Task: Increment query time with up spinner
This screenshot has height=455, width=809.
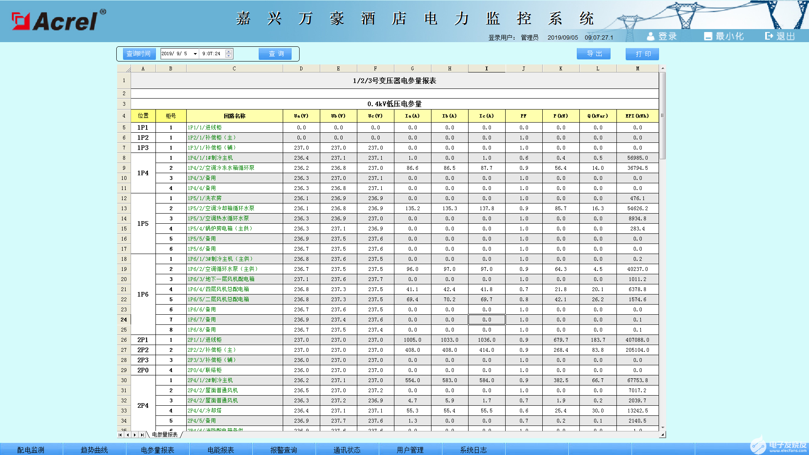Action: (229, 52)
